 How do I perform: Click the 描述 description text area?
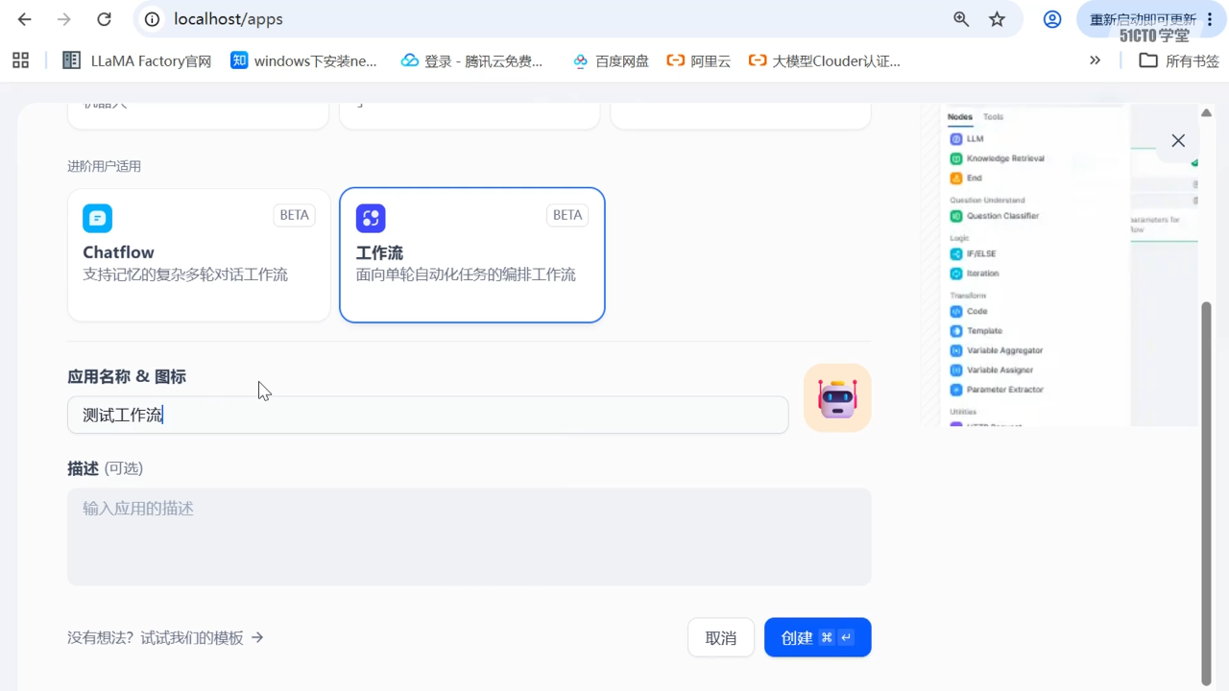tap(470, 536)
